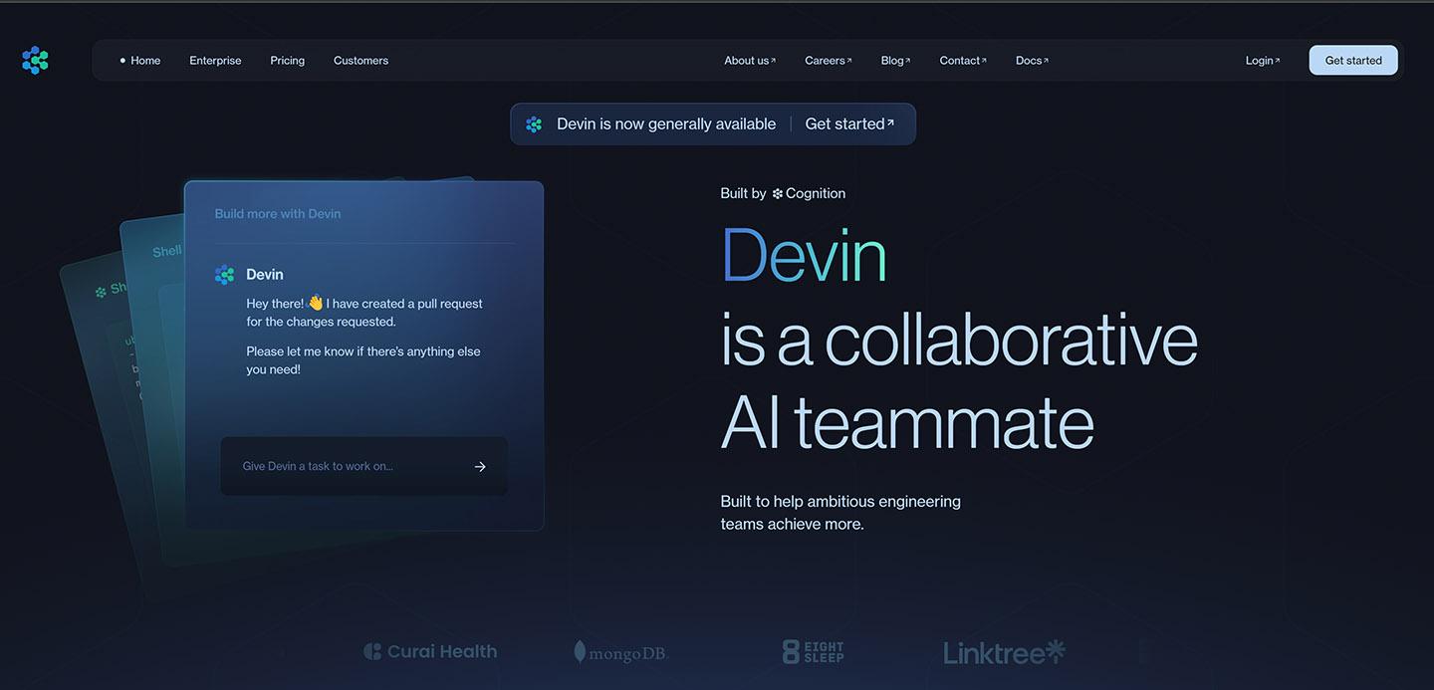
Task: Open the Contact link
Action: tap(963, 61)
